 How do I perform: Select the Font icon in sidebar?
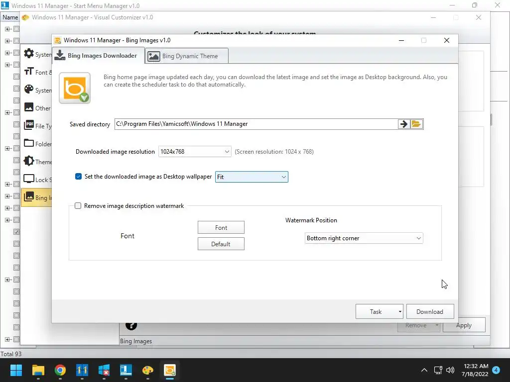[29, 72]
